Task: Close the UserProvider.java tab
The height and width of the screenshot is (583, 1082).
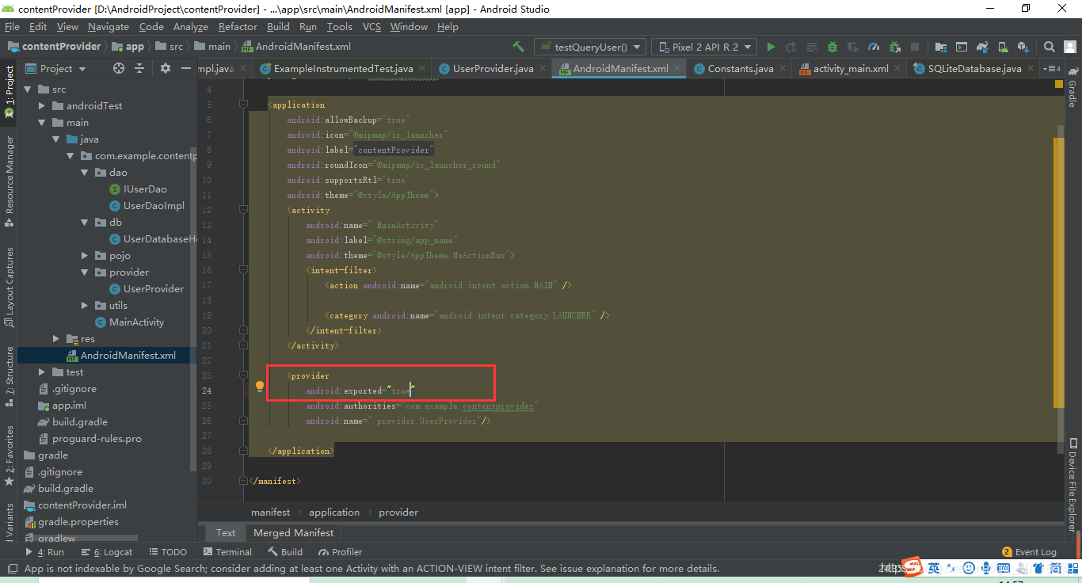Action: (x=542, y=69)
